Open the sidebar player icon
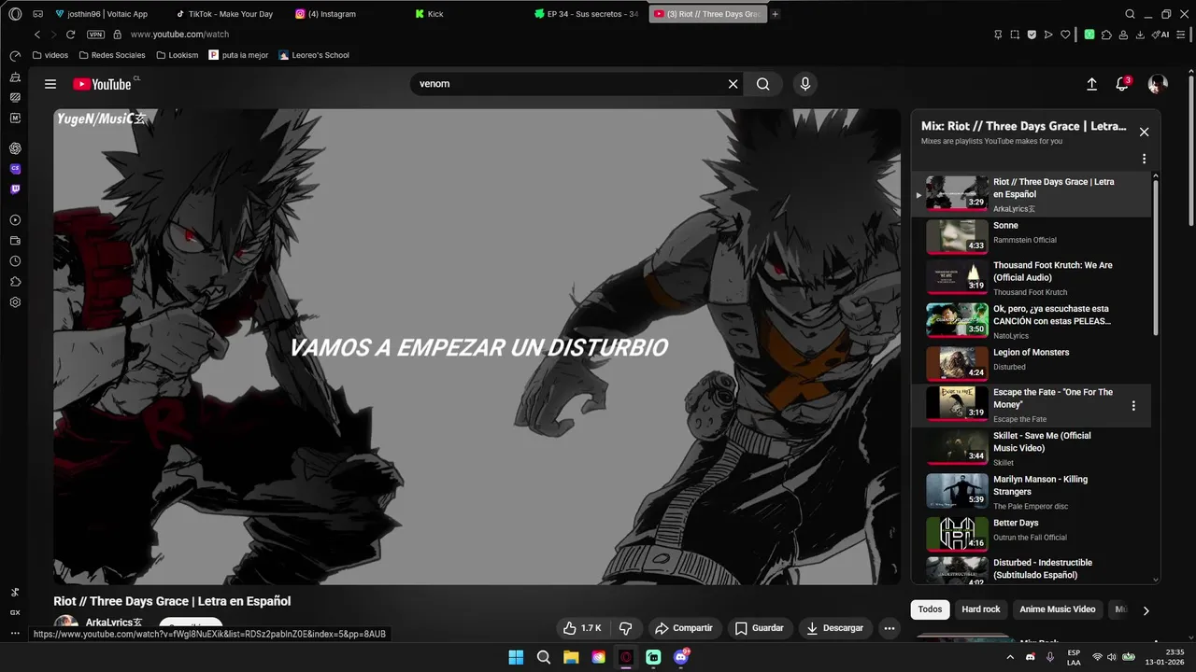This screenshot has width=1196, height=672. 15,220
